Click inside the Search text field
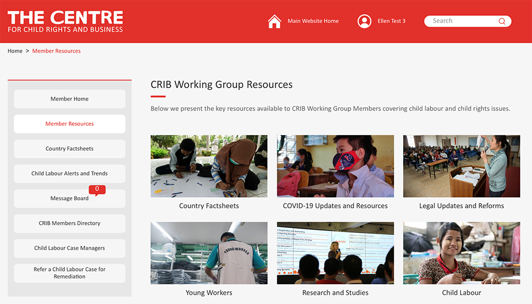This screenshot has width=532, height=304. [460, 21]
